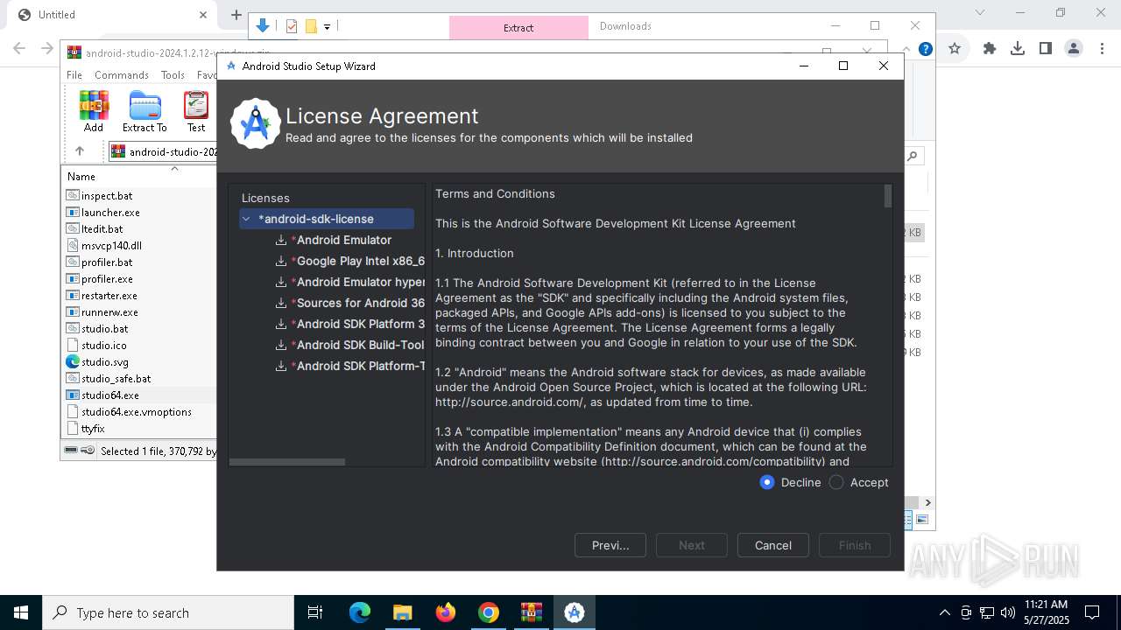Screen dimensions: 1121x630
Task: Click the Cancel button in Setup Wizard
Action: (x=773, y=545)
